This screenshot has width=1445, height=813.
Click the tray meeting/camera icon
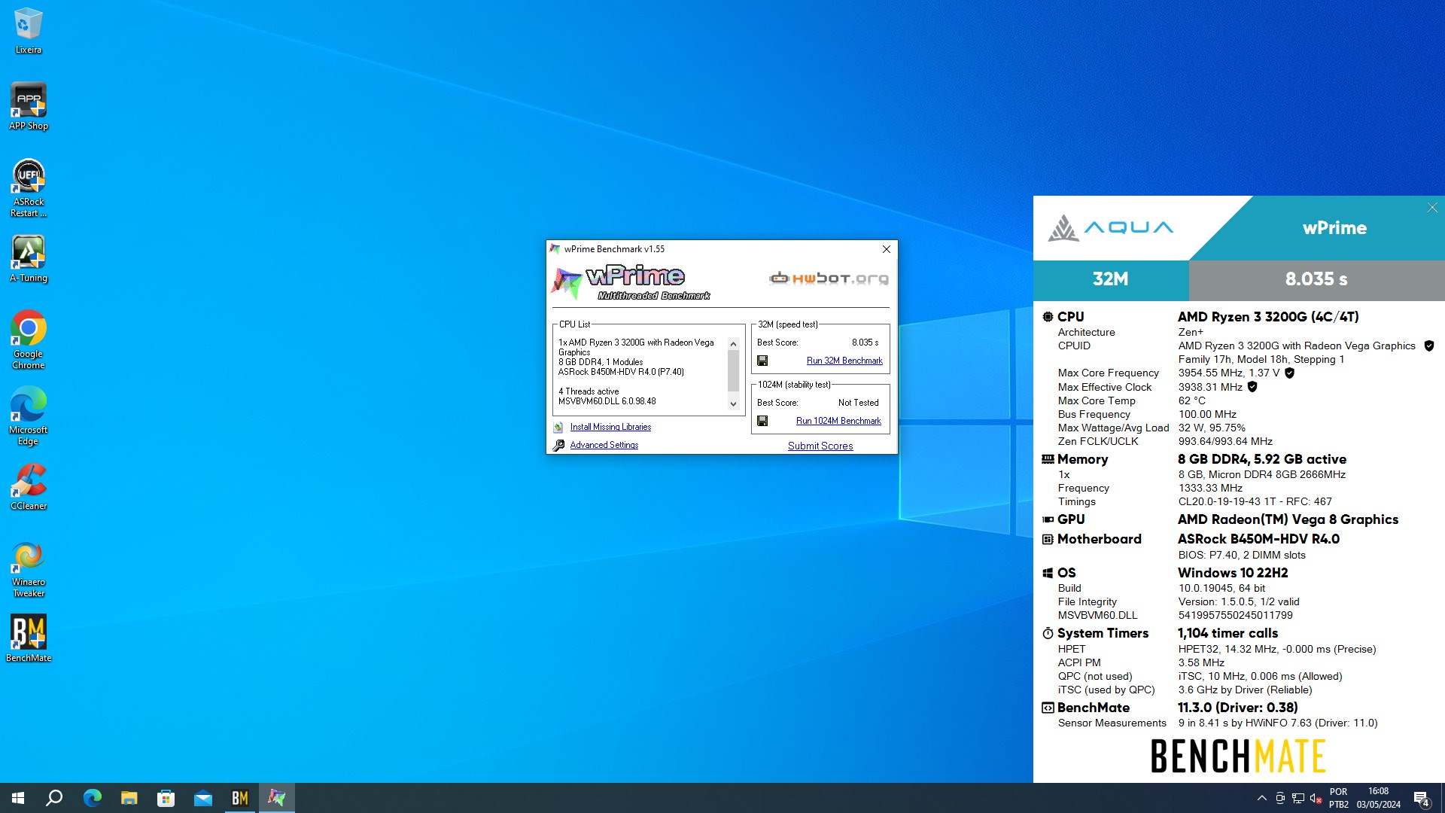pyautogui.click(x=1280, y=798)
